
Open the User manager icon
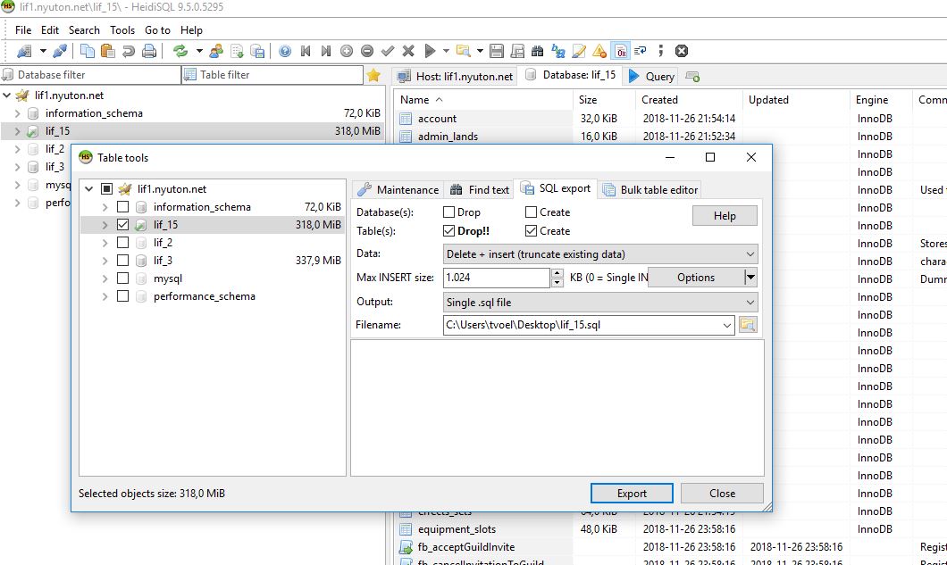click(216, 51)
